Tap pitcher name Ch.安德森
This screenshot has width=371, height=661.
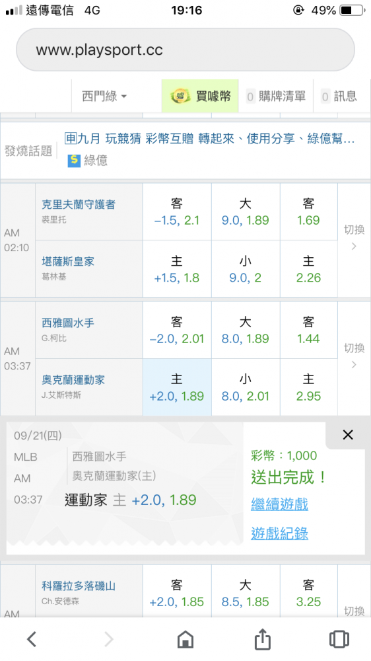(x=60, y=601)
